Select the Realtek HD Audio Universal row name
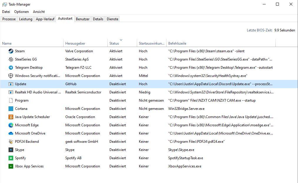The image size is (298, 183). click(x=38, y=92)
